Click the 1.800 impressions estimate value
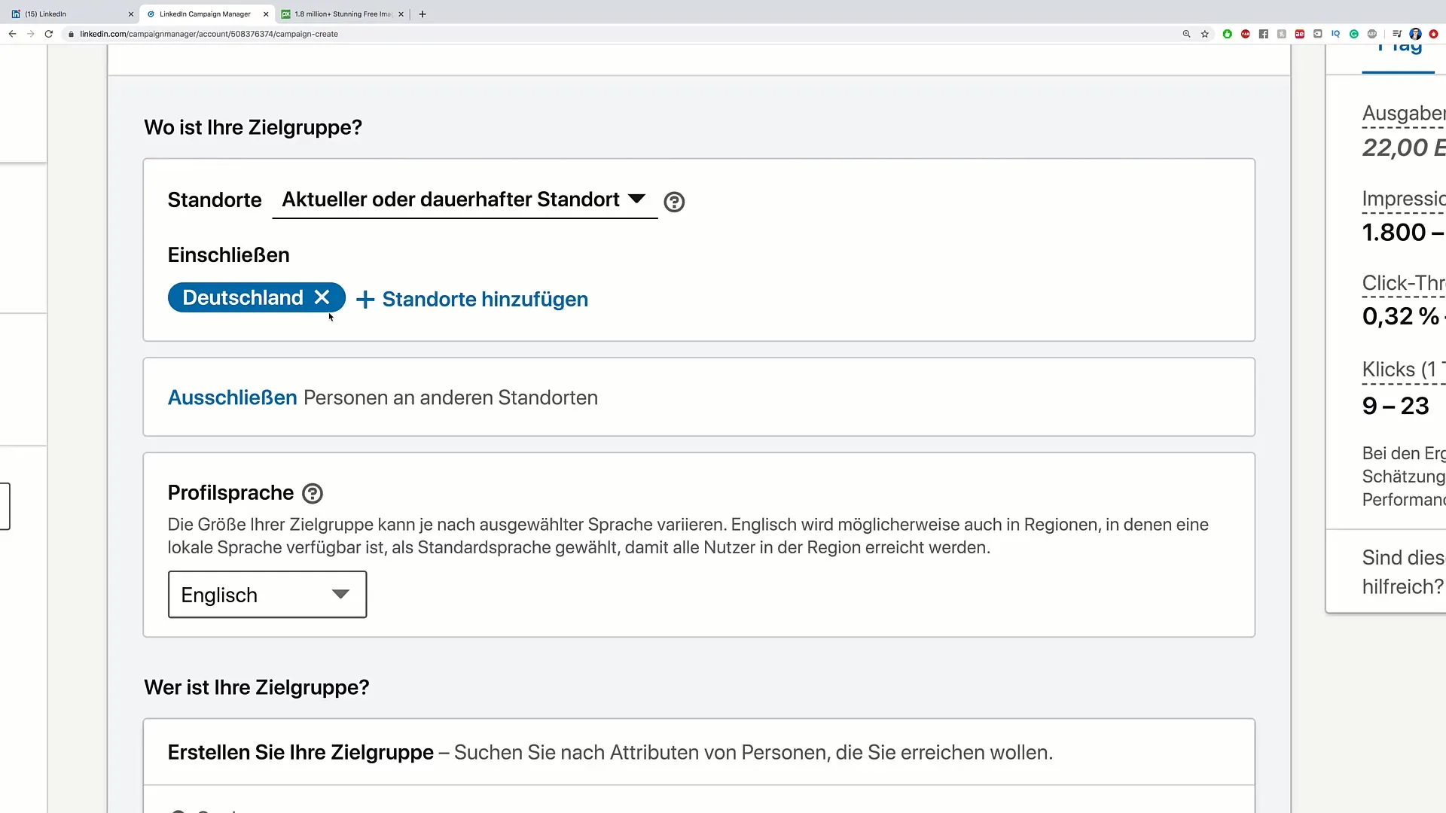Viewport: 1446px width, 813px height. point(1404,233)
